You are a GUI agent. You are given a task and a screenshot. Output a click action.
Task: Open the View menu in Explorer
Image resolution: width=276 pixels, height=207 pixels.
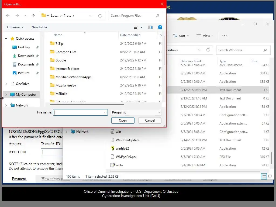[205, 36]
